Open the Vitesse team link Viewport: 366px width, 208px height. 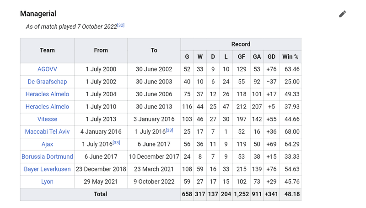[47, 119]
